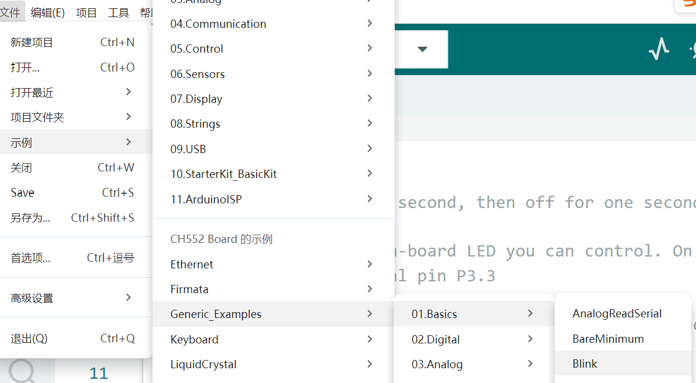
Task: Choose 关闭 from the file menu
Action: click(x=76, y=168)
